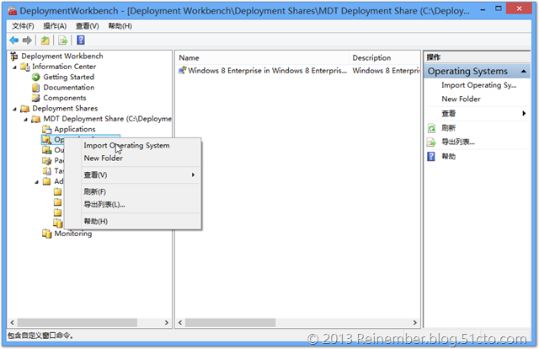Open the 帮助(H) menu in menu bar
Image resolution: width=539 pixels, height=349 pixels.
tap(120, 26)
